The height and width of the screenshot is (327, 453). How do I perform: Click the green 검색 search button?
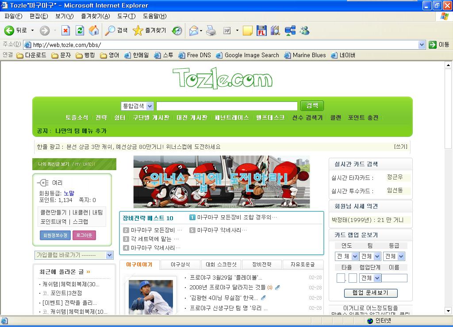[312, 105]
